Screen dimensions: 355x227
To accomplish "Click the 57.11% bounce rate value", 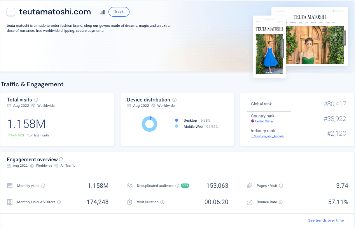I will 338,202.
